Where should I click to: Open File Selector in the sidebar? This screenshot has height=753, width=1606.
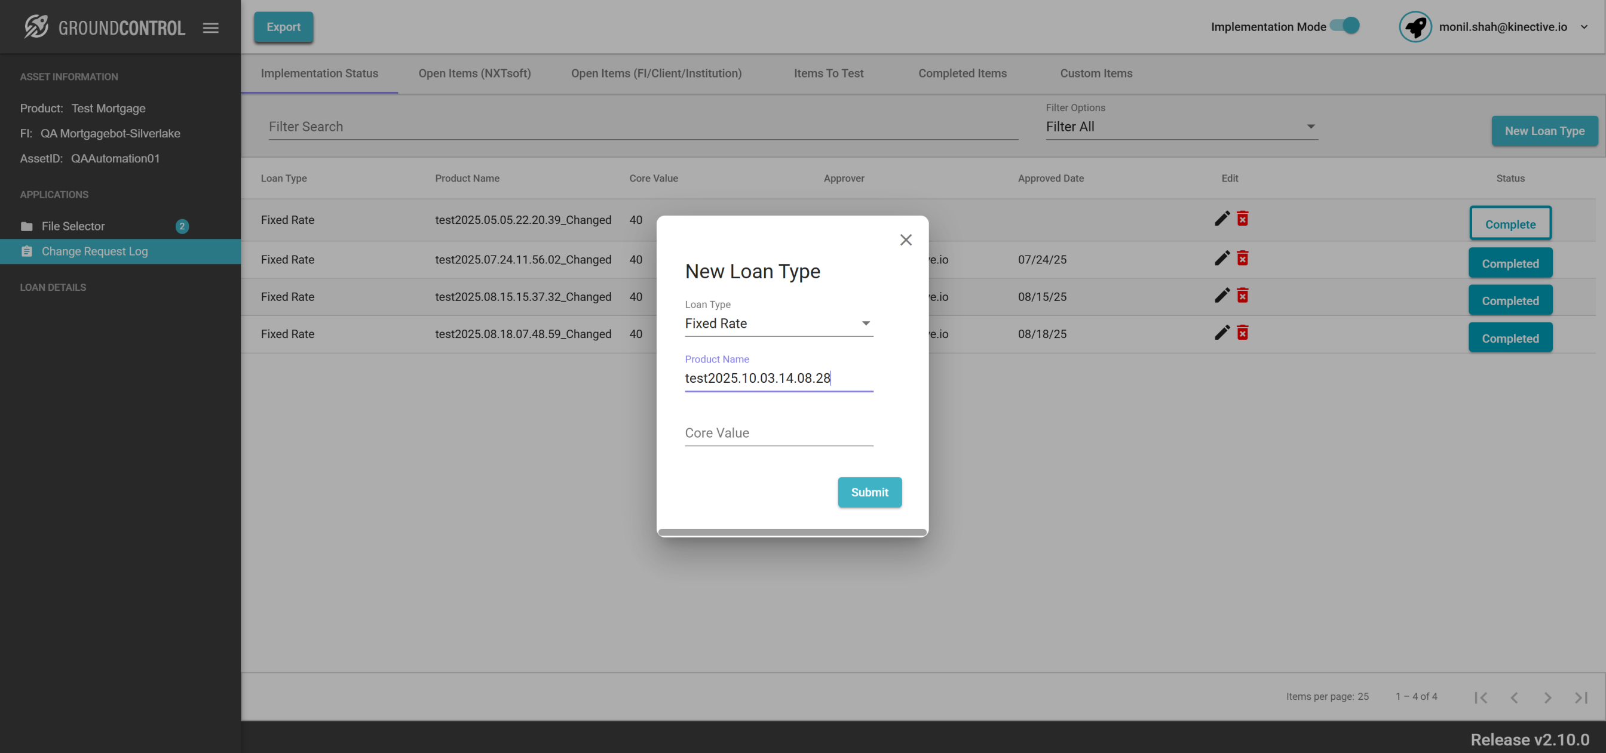(73, 226)
